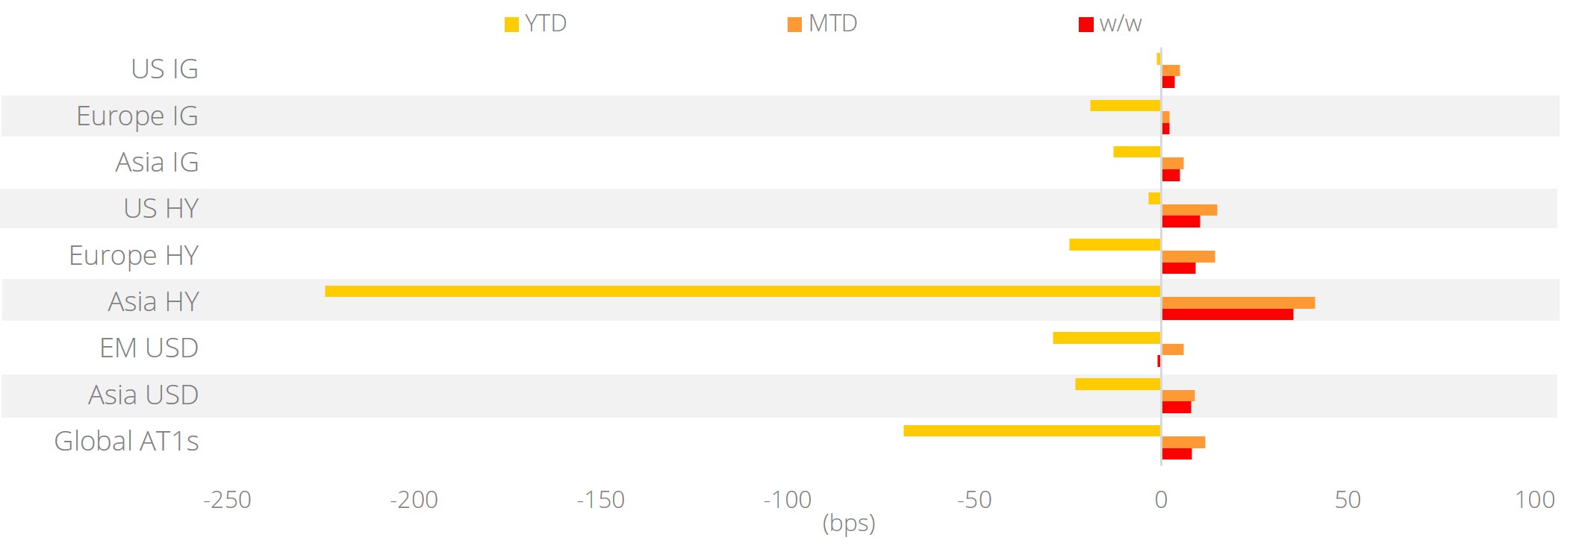Click the Asia HY orange MTD bar
The image size is (1576, 546).
pyautogui.click(x=1239, y=303)
